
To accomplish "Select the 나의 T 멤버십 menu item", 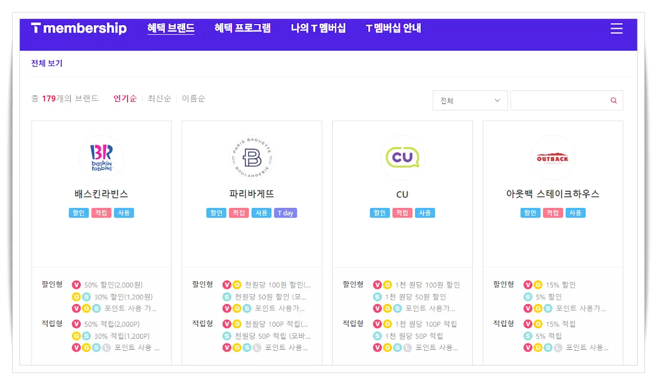I will [x=318, y=28].
